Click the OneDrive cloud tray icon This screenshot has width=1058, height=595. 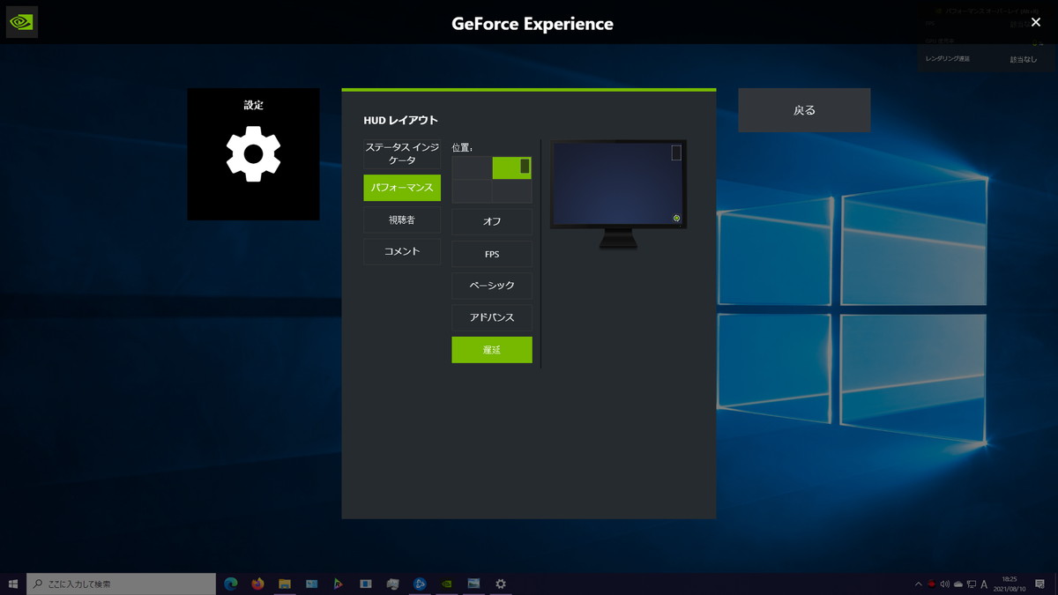tap(958, 584)
